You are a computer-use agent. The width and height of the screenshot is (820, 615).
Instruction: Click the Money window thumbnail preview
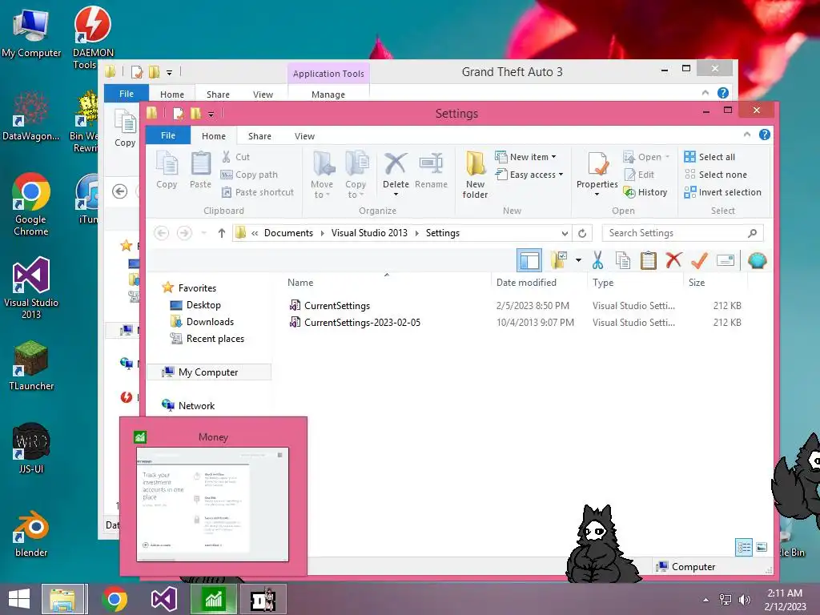point(212,504)
